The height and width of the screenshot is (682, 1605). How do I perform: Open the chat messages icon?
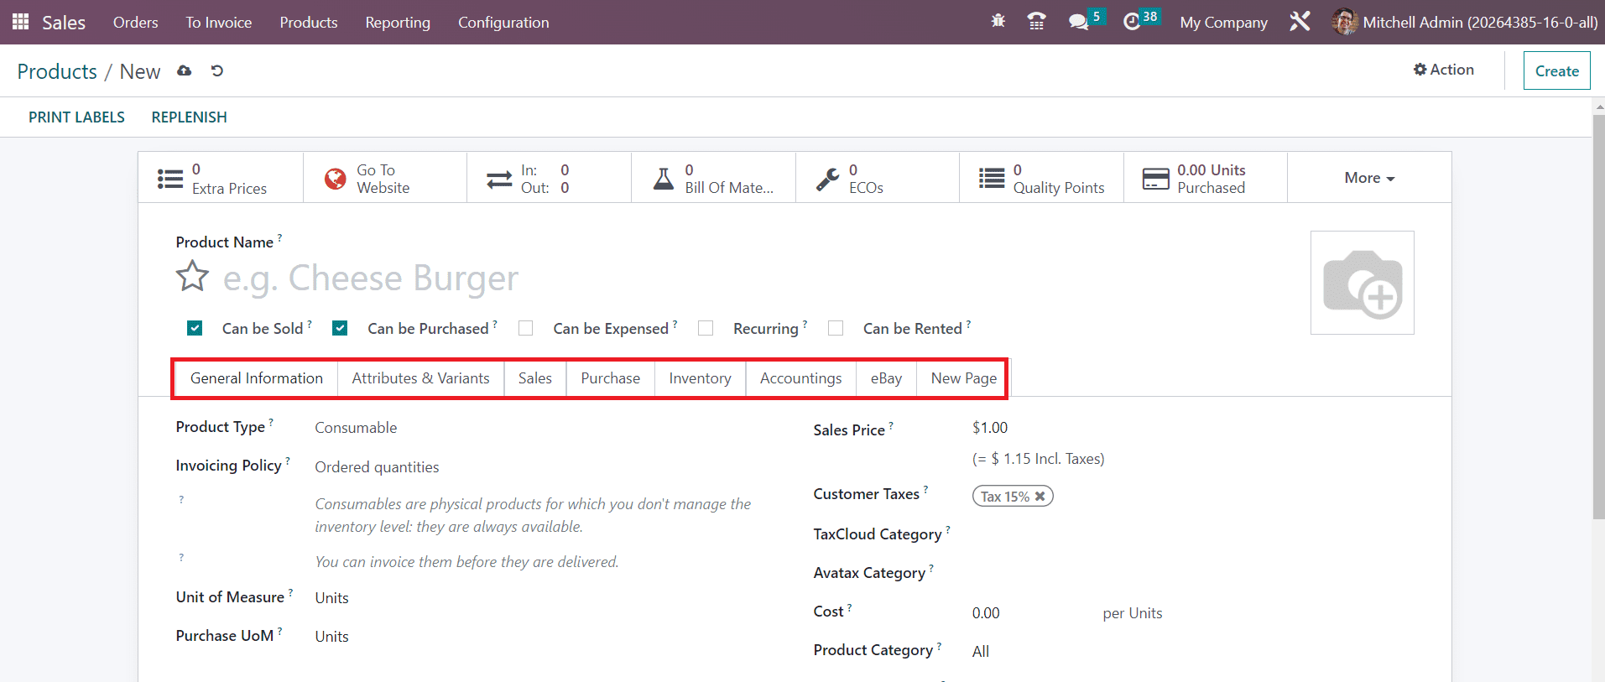(1078, 22)
